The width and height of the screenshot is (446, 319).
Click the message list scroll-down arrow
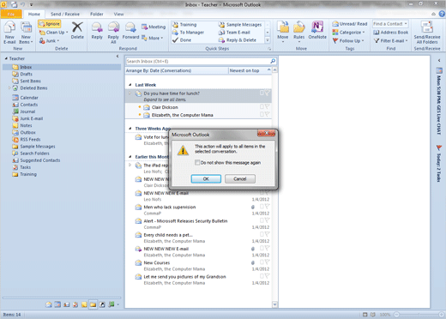pos(274,304)
